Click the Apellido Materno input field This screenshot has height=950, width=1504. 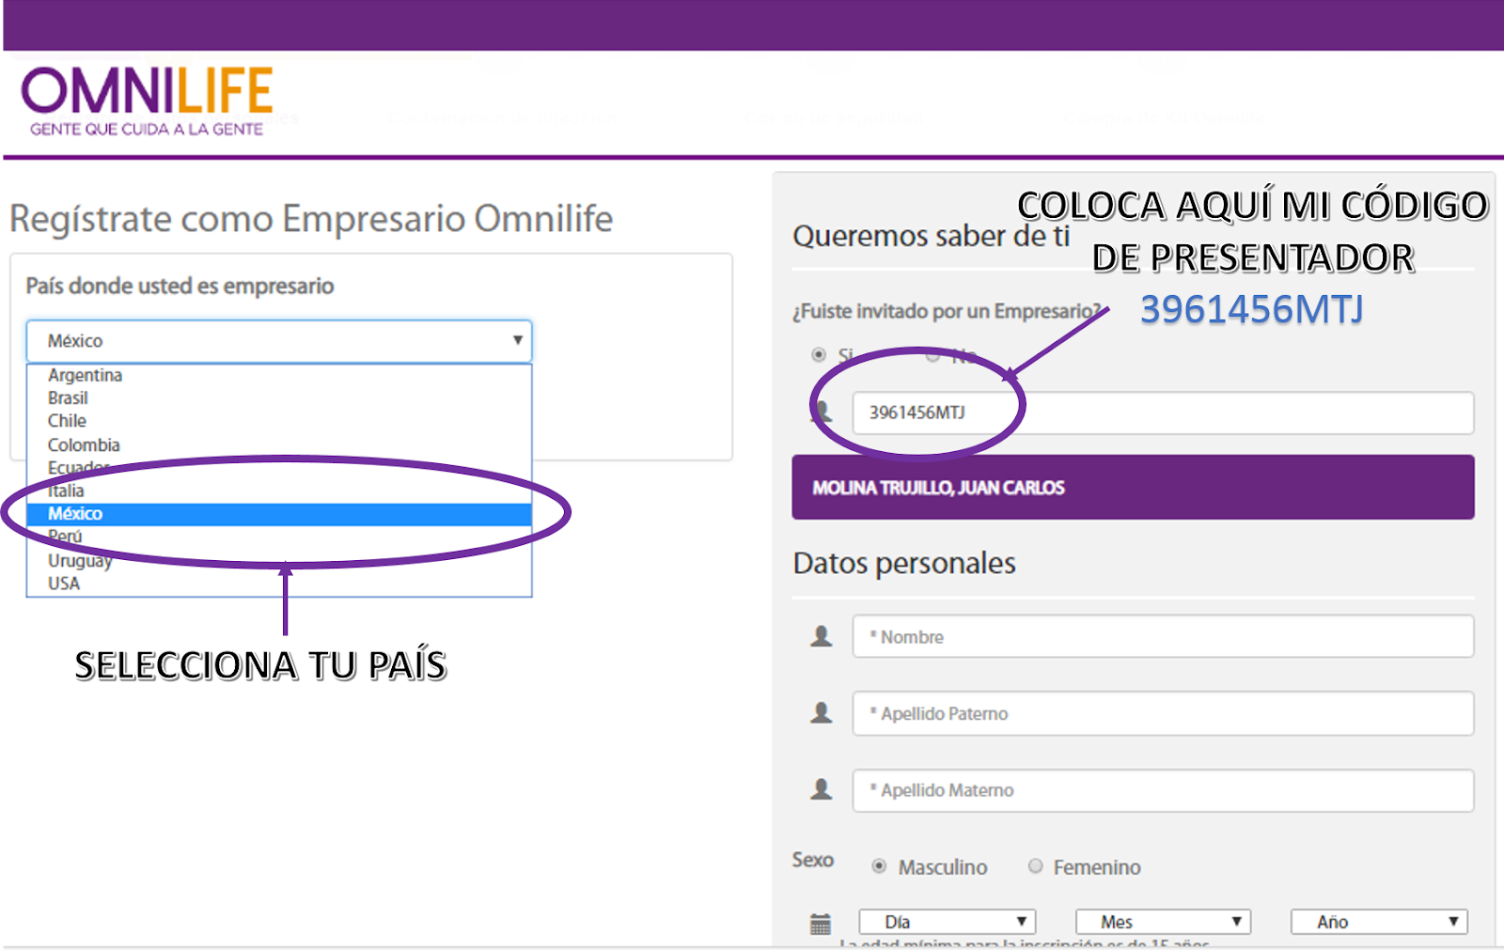[1163, 790]
